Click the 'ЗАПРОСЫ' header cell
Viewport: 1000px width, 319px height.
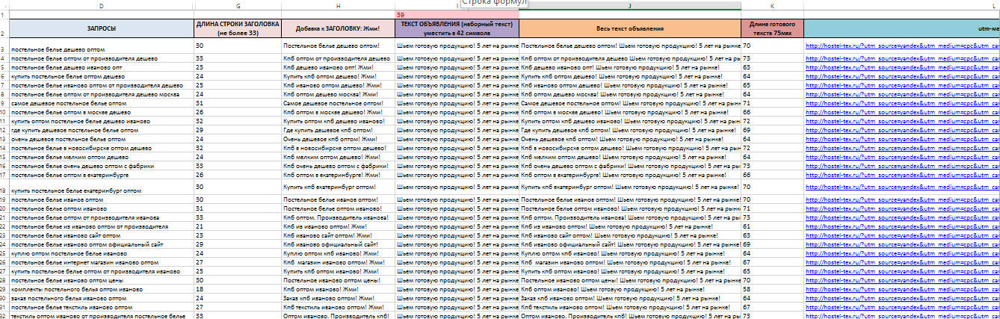click(101, 28)
